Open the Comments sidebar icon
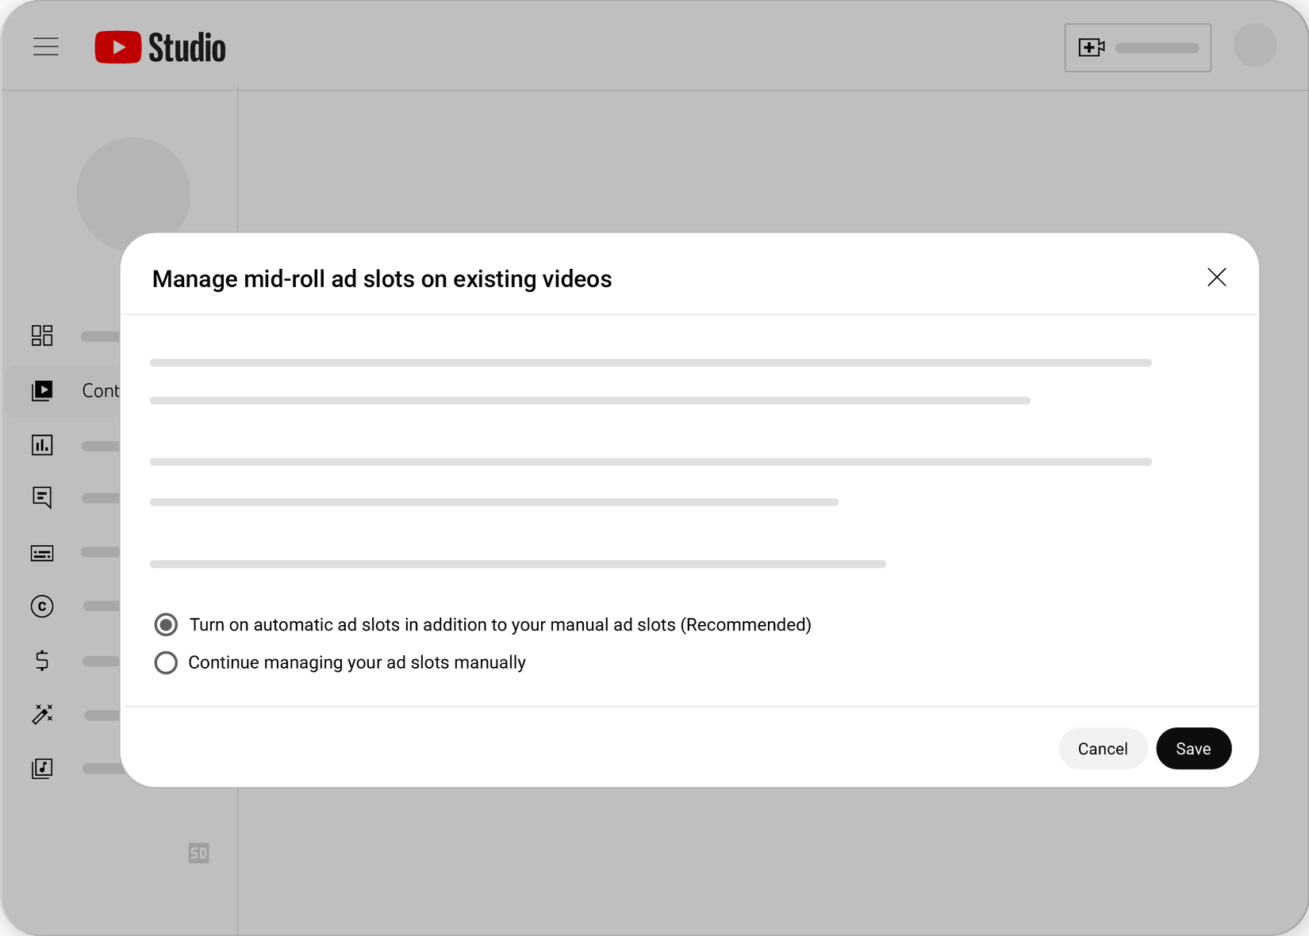The height and width of the screenshot is (936, 1309). [x=42, y=497]
